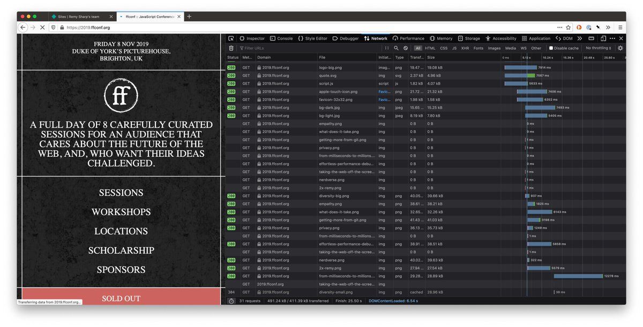Click the SCHOLARSHIP link on the page

pyautogui.click(x=121, y=250)
